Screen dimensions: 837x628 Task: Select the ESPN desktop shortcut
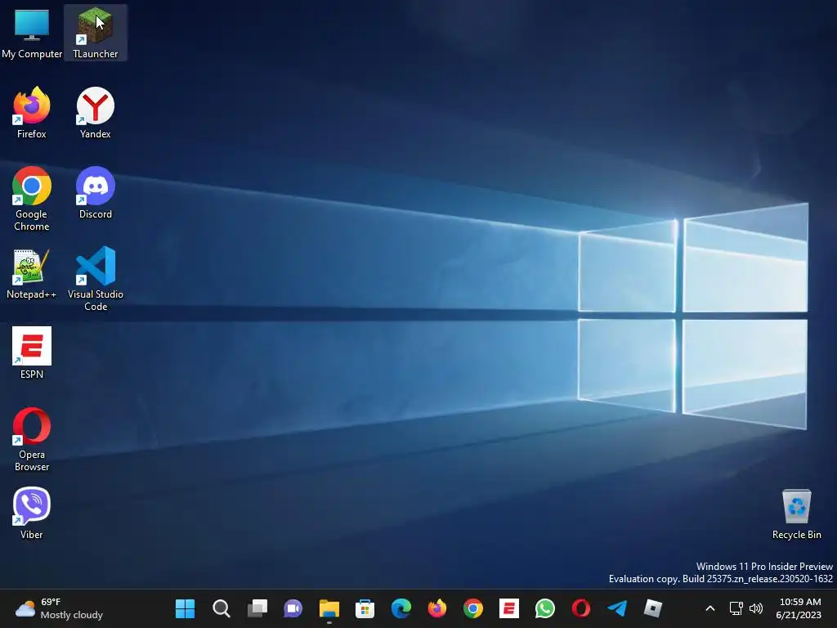[x=32, y=353]
